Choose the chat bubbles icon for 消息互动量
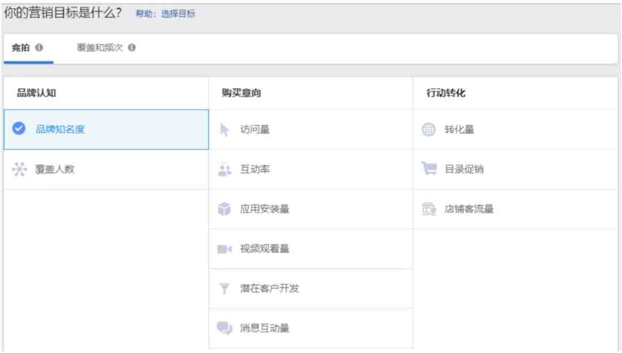Image resolution: width=622 pixels, height=353 pixels. click(225, 328)
